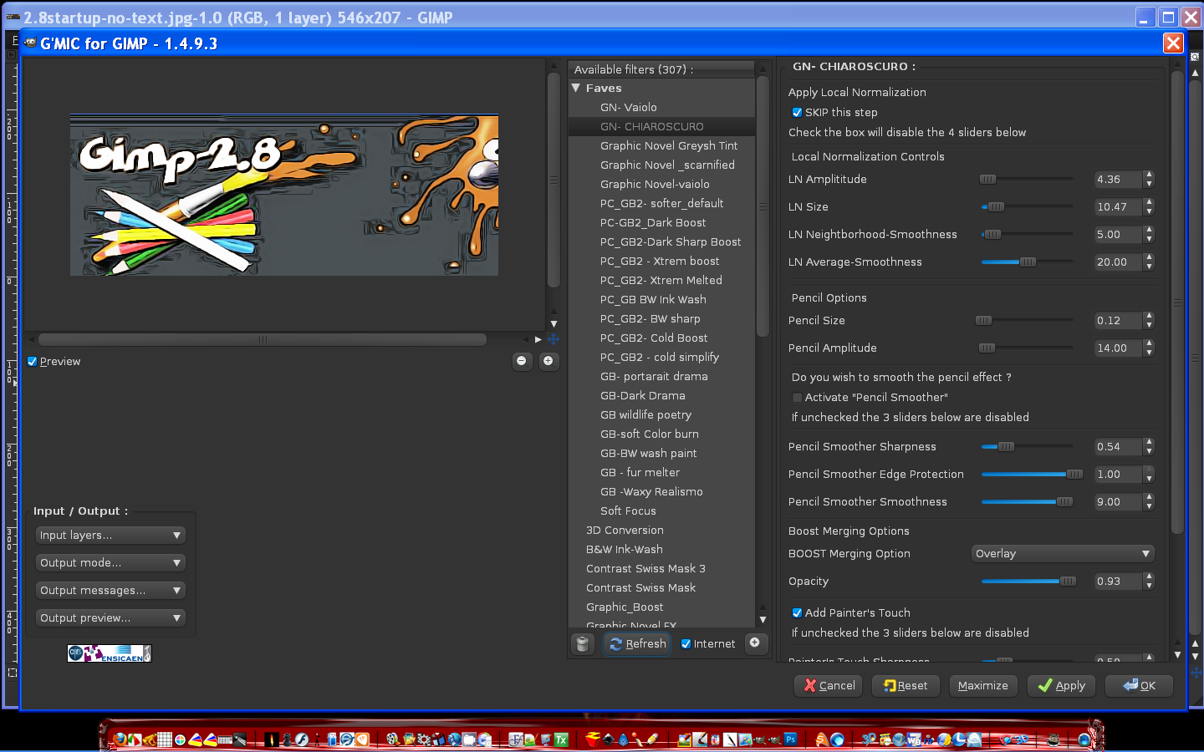Select GN- Vaiolo filter
Viewport: 1204px width, 752px height.
coord(628,107)
